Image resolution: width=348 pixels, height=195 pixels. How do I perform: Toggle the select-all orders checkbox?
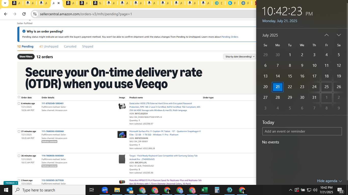coord(19,97)
